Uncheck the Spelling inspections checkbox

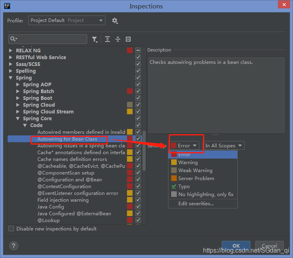pos(138,71)
